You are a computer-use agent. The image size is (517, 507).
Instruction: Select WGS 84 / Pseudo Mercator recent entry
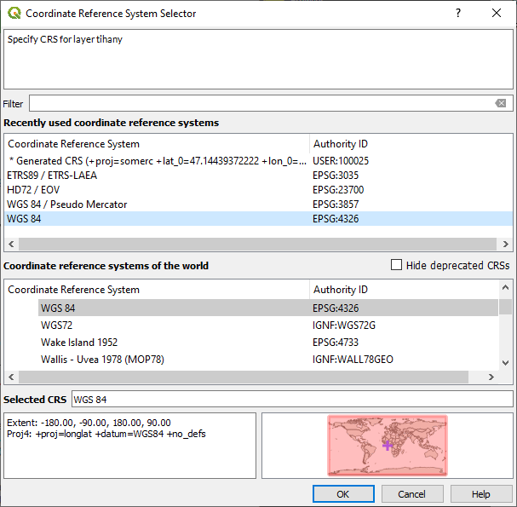[x=259, y=205]
